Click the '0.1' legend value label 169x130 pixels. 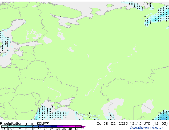coord(3,129)
